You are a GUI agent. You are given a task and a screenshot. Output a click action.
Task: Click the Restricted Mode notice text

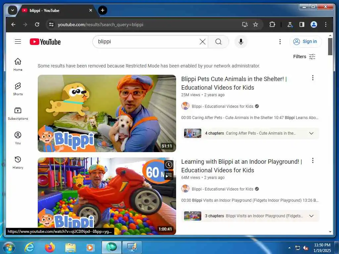click(x=149, y=66)
